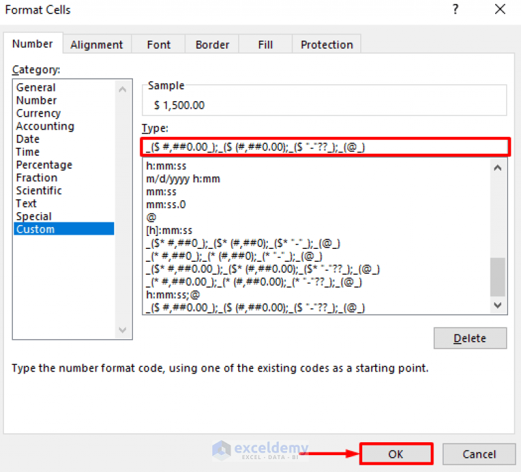
Task: Pick the Fraction category
Action: click(64, 178)
